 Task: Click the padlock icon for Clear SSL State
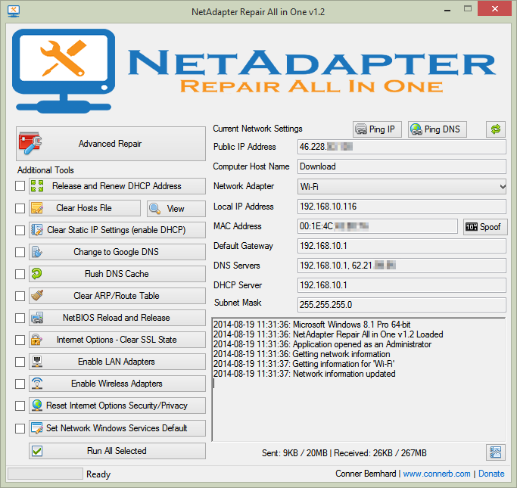36,340
